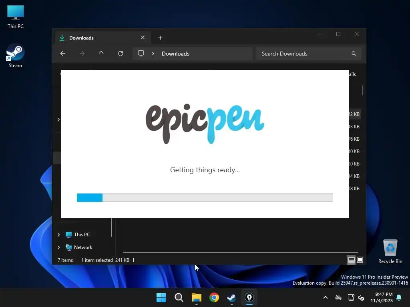Click the Epic Pen logo
Image resolution: width=410 pixels, height=307 pixels.
tap(205, 124)
